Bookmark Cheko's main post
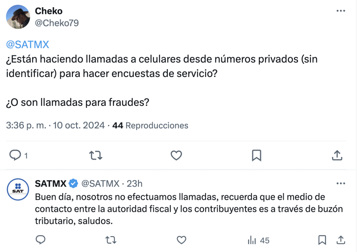 coord(256,156)
